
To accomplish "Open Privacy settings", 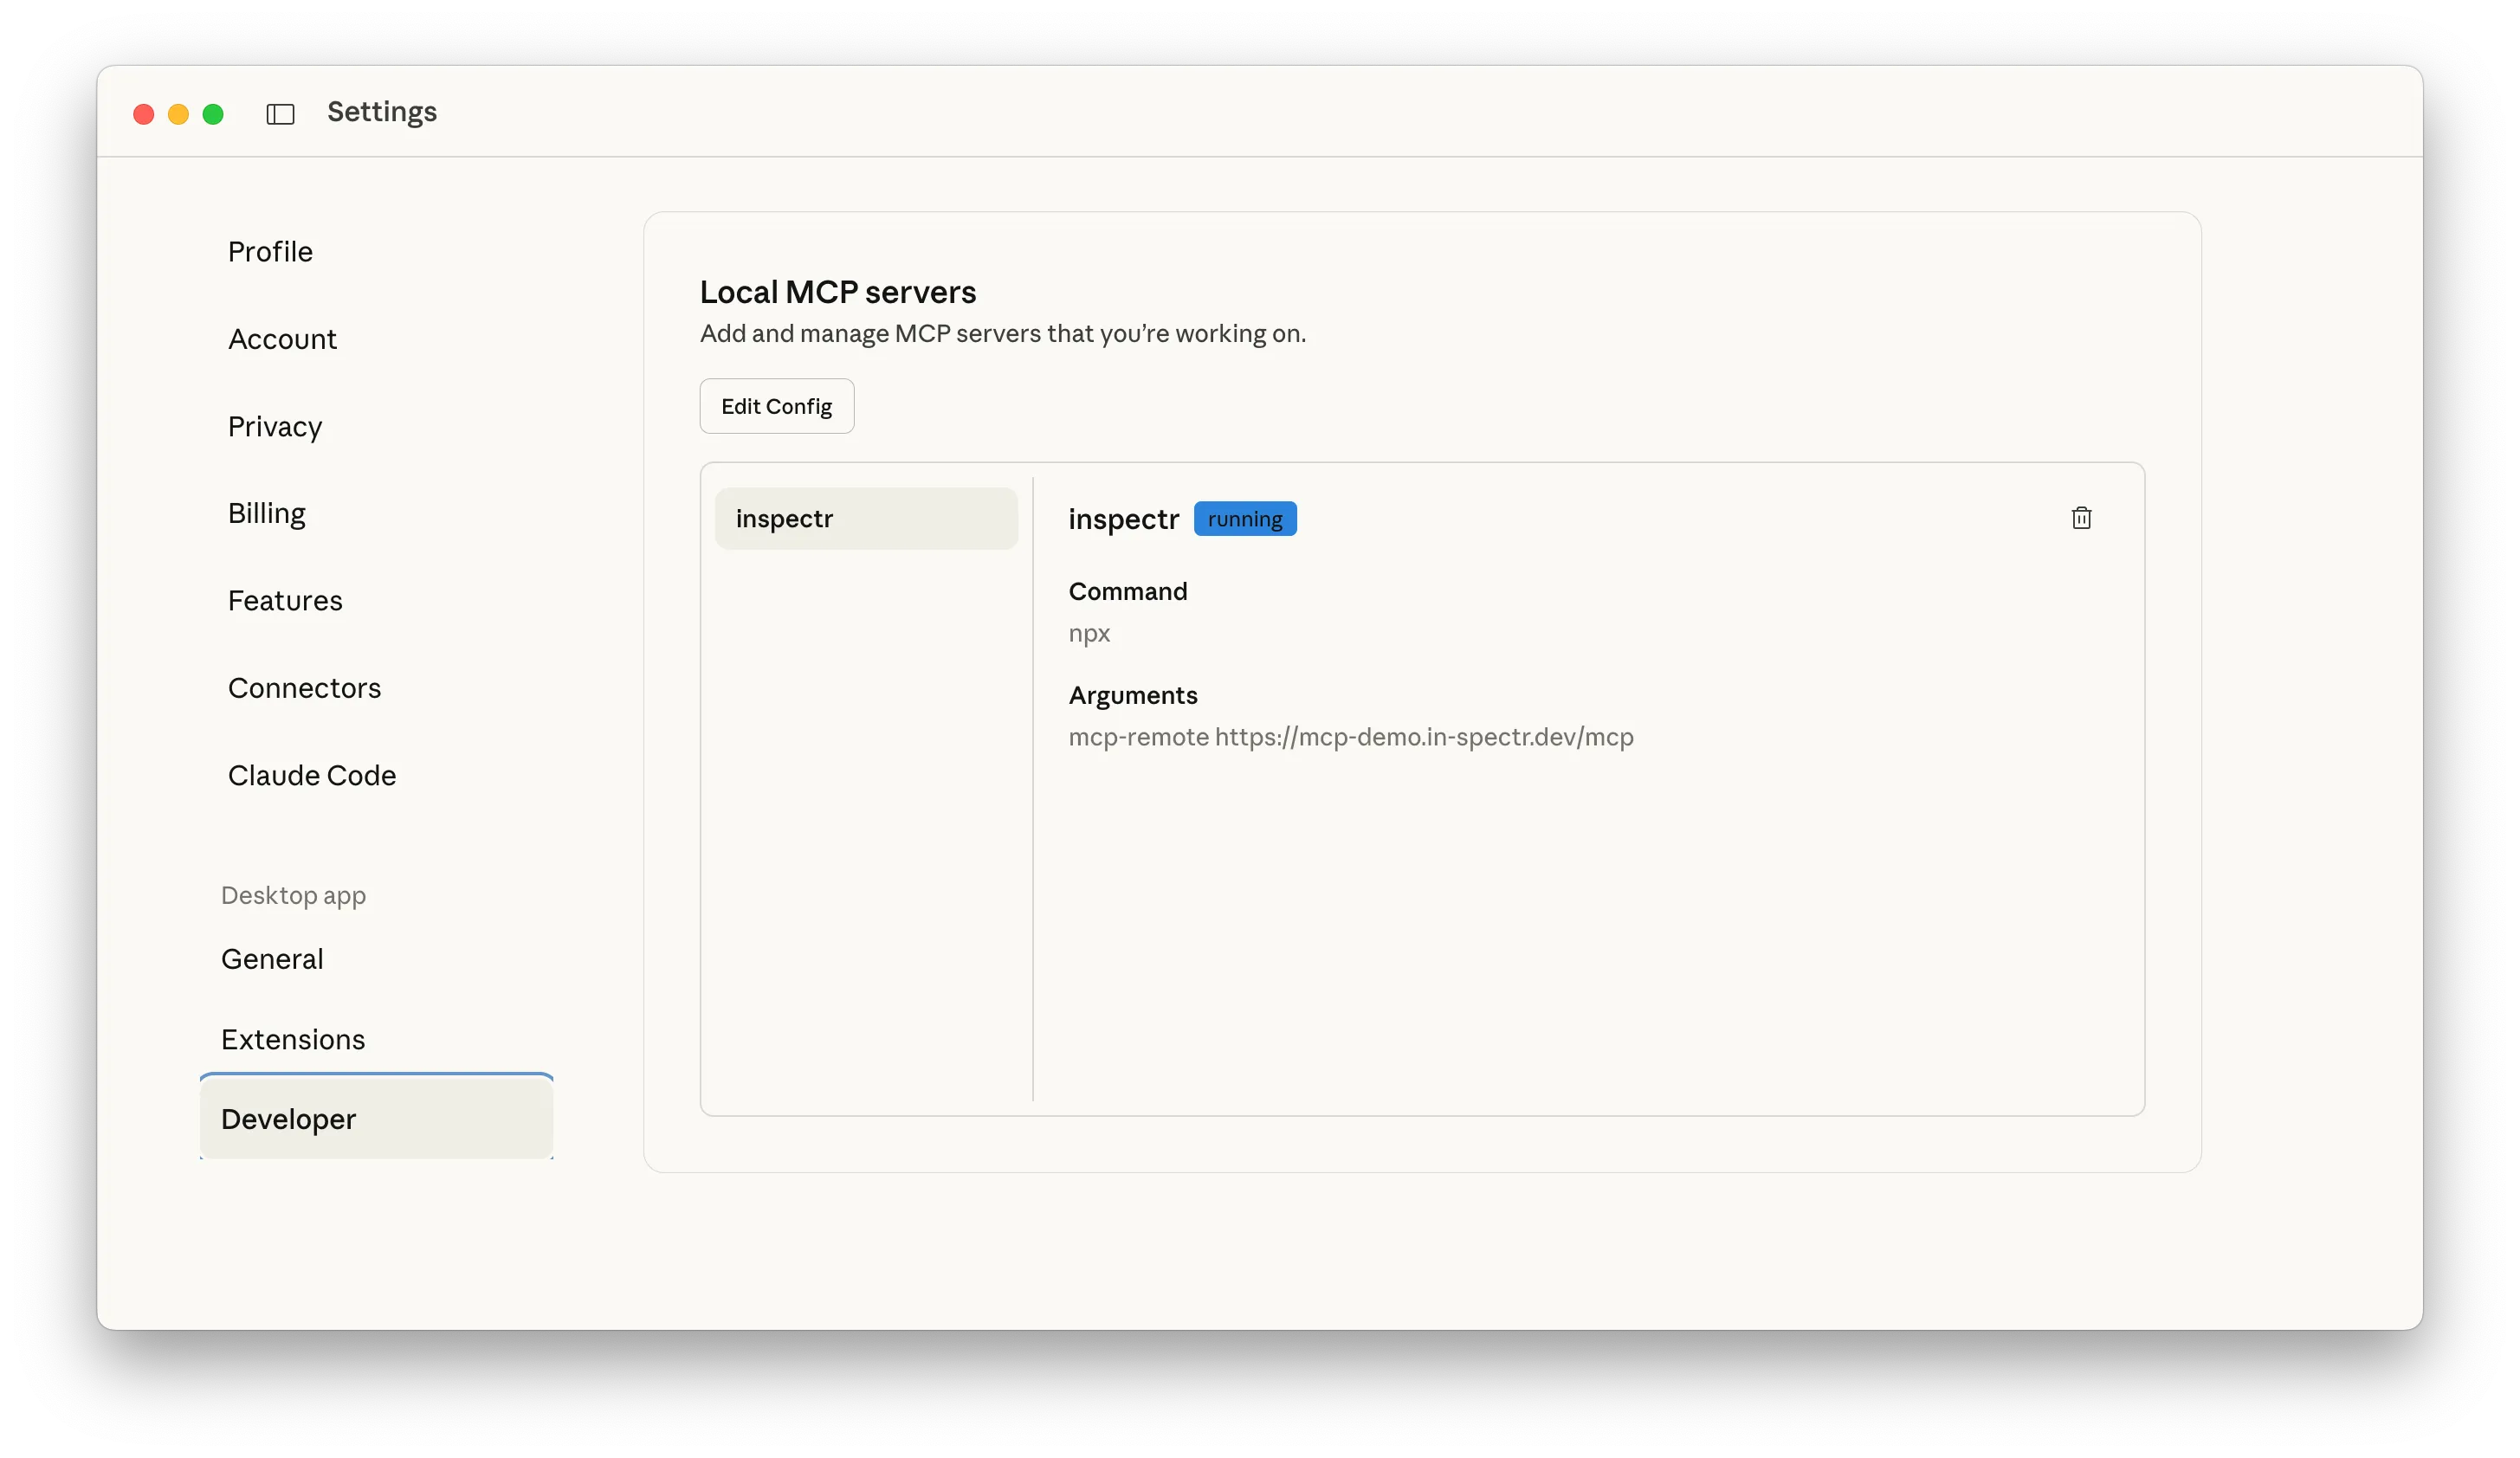I will [275, 426].
